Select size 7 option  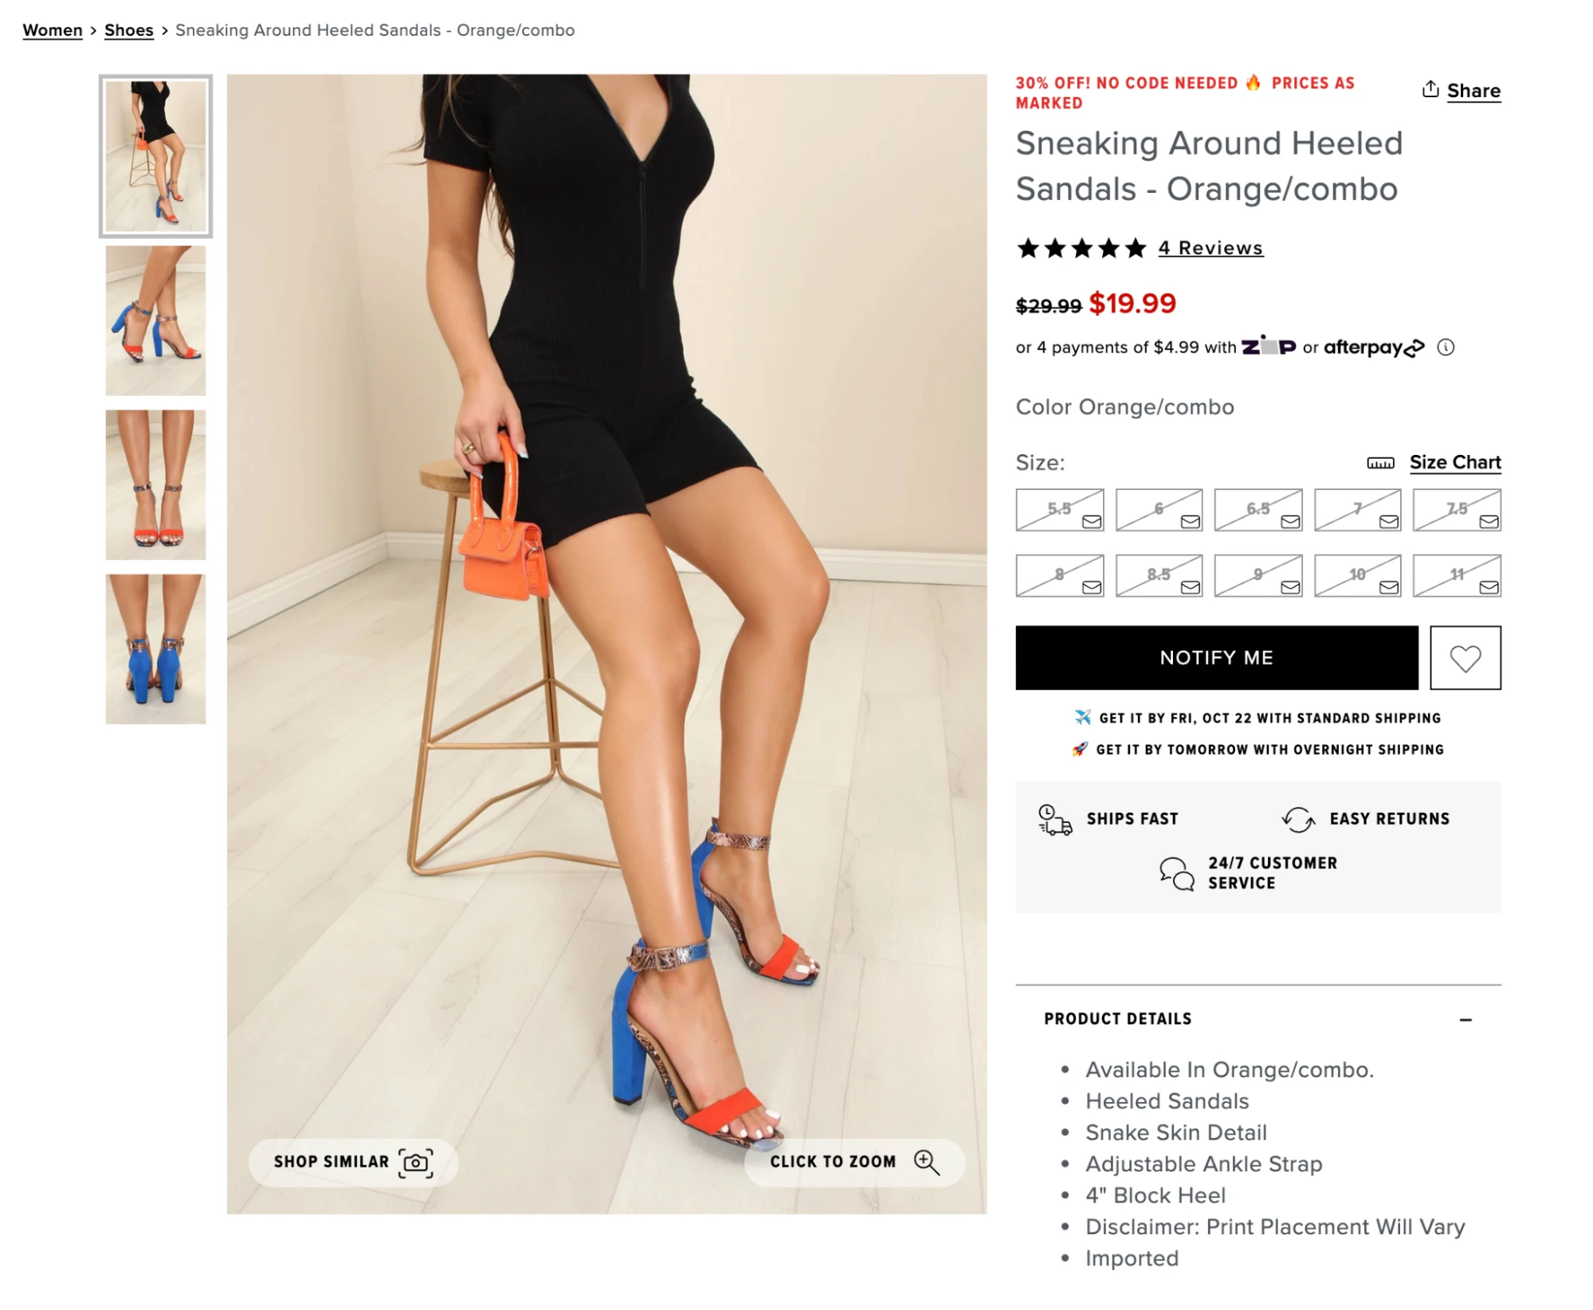click(1357, 510)
